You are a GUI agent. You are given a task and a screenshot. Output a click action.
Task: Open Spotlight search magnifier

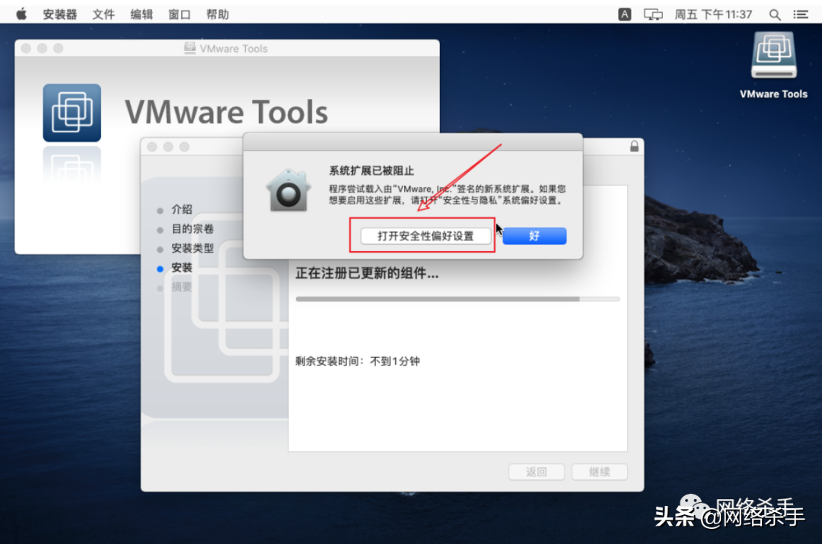774,14
